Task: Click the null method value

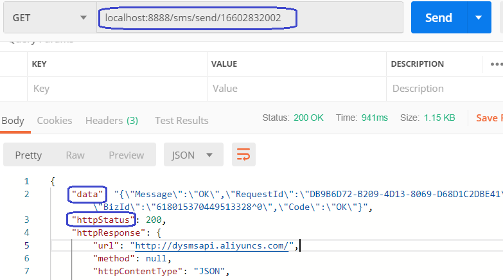Action: 156,259
